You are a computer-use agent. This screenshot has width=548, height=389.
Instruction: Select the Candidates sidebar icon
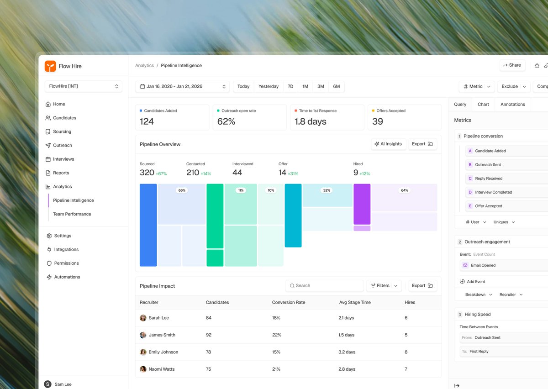pos(49,118)
